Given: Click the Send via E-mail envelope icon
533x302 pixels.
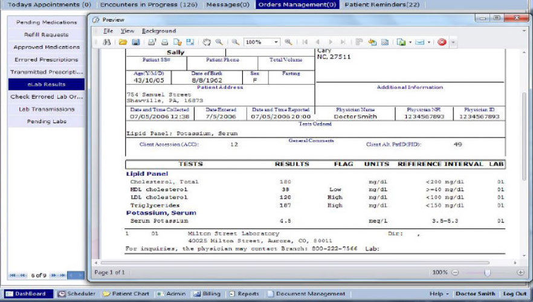Looking at the screenshot, I should 420,42.
